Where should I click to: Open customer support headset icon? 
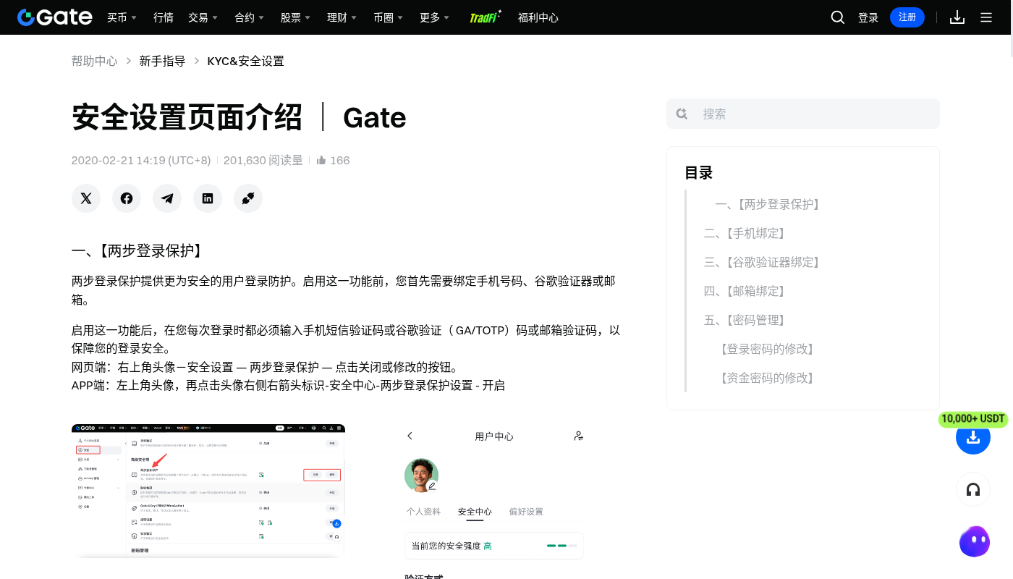point(973,490)
